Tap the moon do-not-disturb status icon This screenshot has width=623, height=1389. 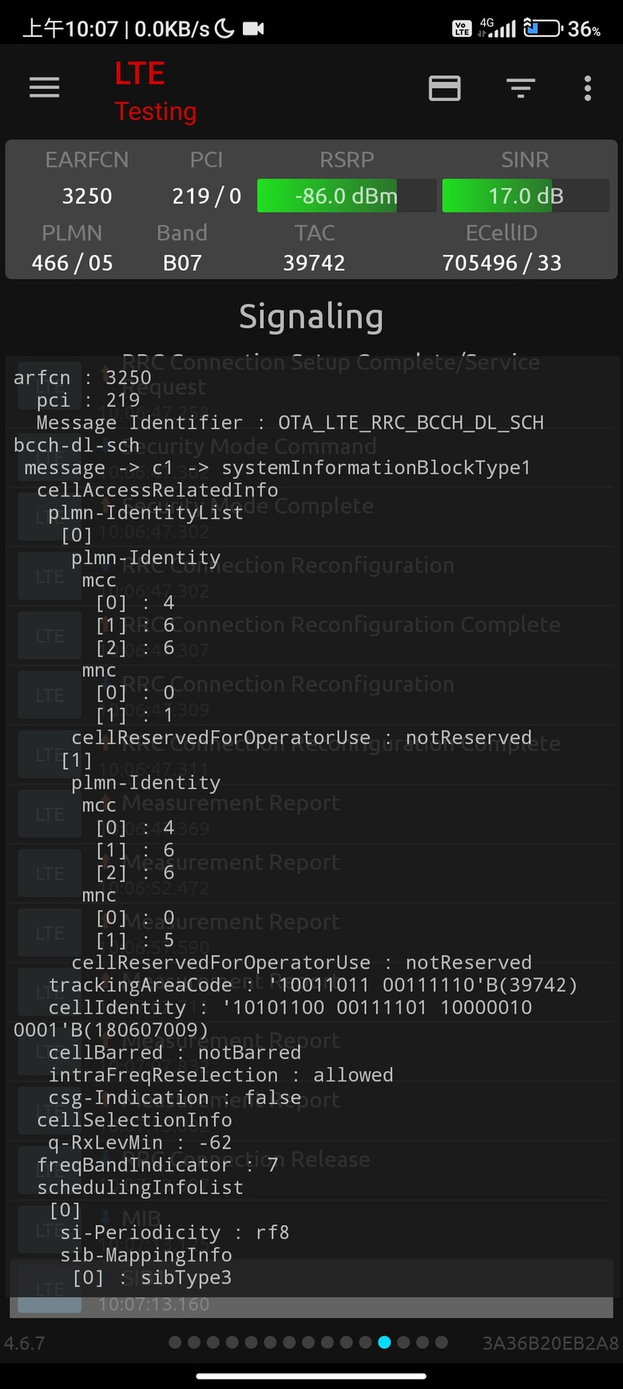225,29
